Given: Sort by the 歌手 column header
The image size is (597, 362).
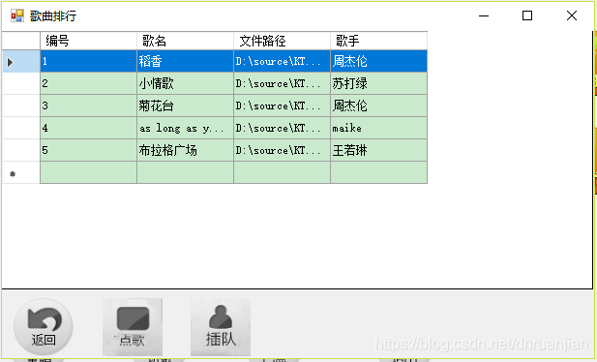Looking at the screenshot, I should (378, 41).
